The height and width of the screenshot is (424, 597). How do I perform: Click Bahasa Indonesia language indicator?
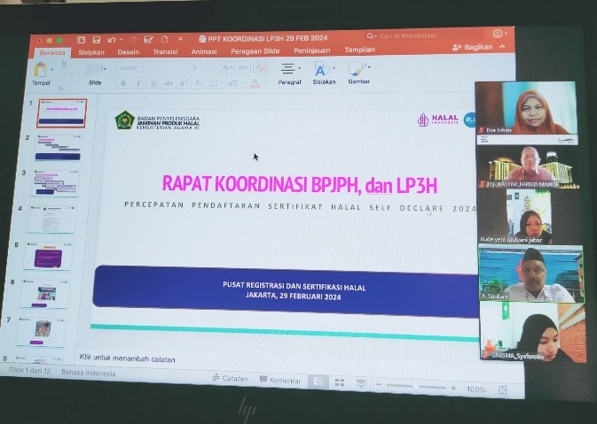click(x=89, y=374)
